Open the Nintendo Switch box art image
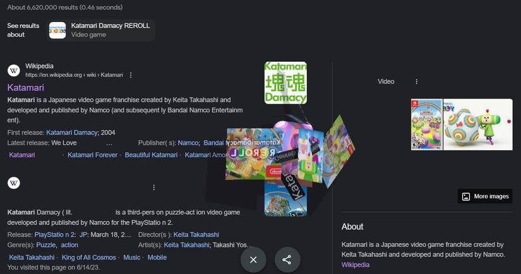Image resolution: width=521 pixels, height=274 pixels. coord(427,124)
